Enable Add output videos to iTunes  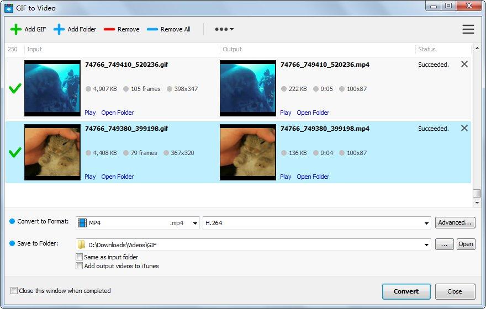click(80, 266)
